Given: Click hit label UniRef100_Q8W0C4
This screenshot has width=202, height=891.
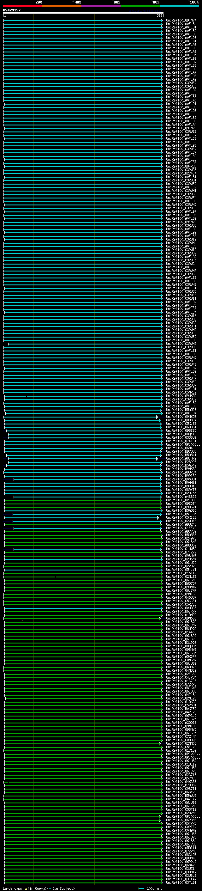Looking at the screenshot, I should coord(181,420).
